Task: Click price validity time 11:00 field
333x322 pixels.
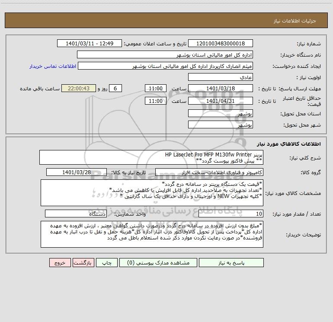Action: 155,101
